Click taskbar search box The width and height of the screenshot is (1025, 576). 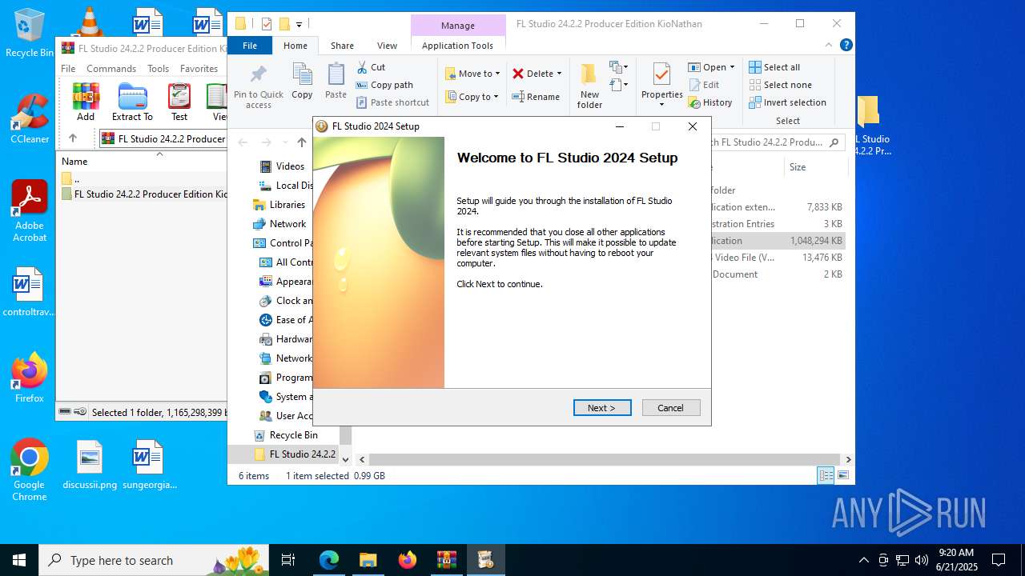coord(154,560)
